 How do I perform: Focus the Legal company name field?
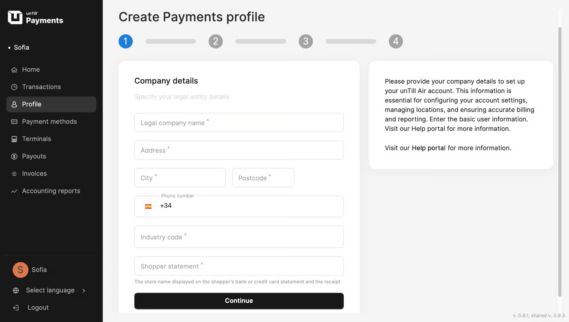coord(239,123)
